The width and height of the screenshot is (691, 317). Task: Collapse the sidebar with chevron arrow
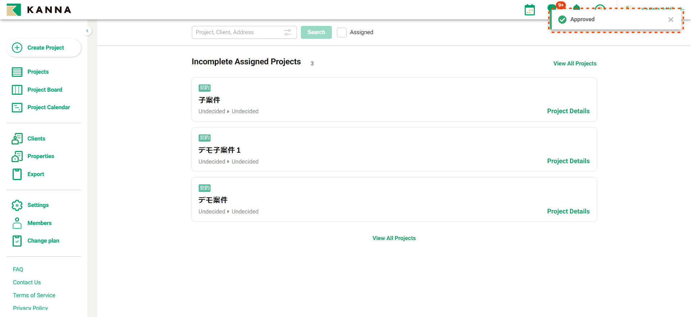coord(87,31)
